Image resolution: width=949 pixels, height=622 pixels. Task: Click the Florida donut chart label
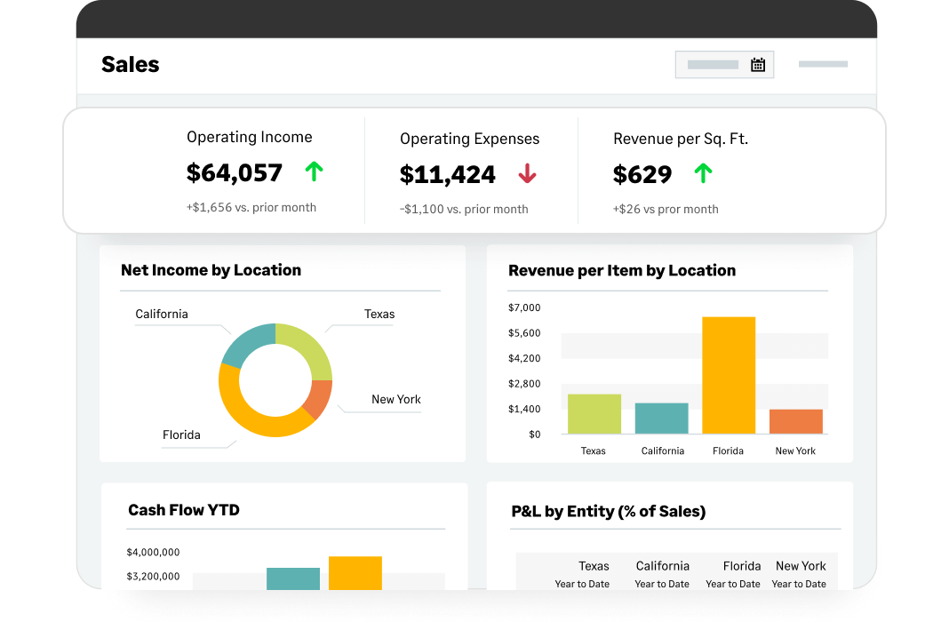coord(180,435)
